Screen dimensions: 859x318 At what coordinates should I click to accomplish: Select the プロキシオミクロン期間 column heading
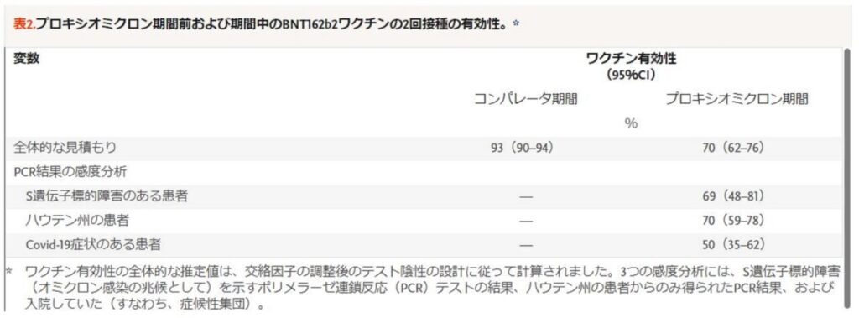(737, 99)
